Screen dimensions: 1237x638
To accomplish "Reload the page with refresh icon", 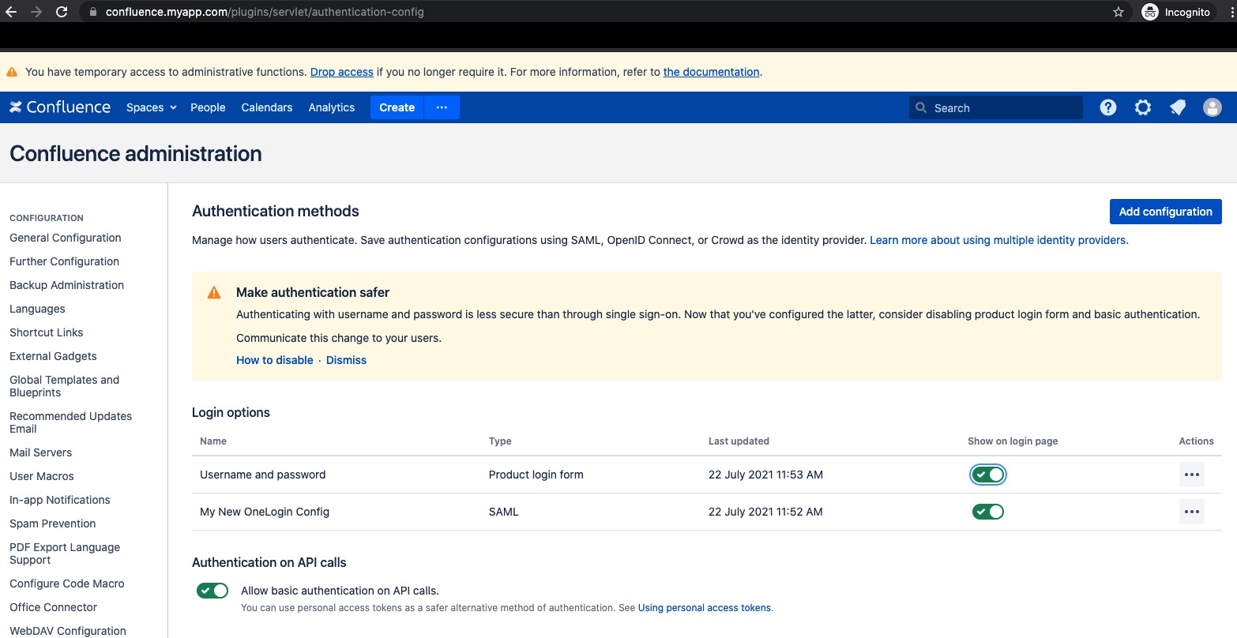I will (x=62, y=12).
